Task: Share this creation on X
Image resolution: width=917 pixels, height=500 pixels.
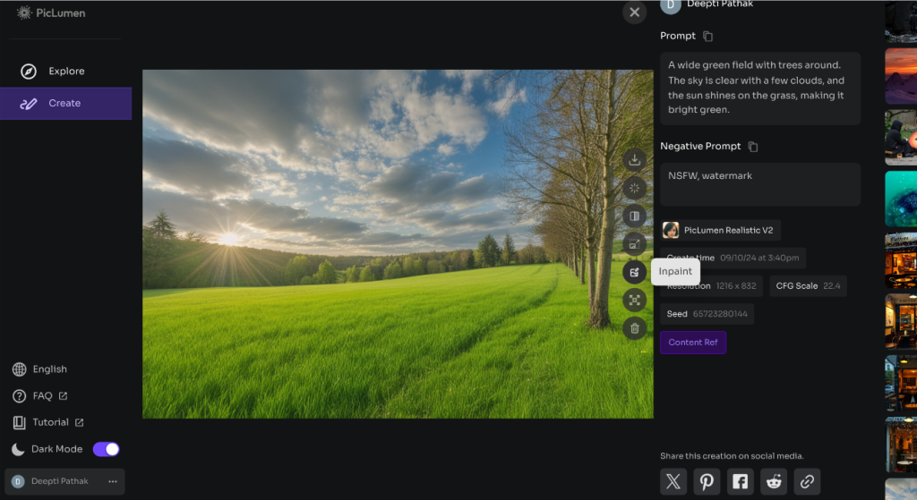Action: pyautogui.click(x=673, y=482)
